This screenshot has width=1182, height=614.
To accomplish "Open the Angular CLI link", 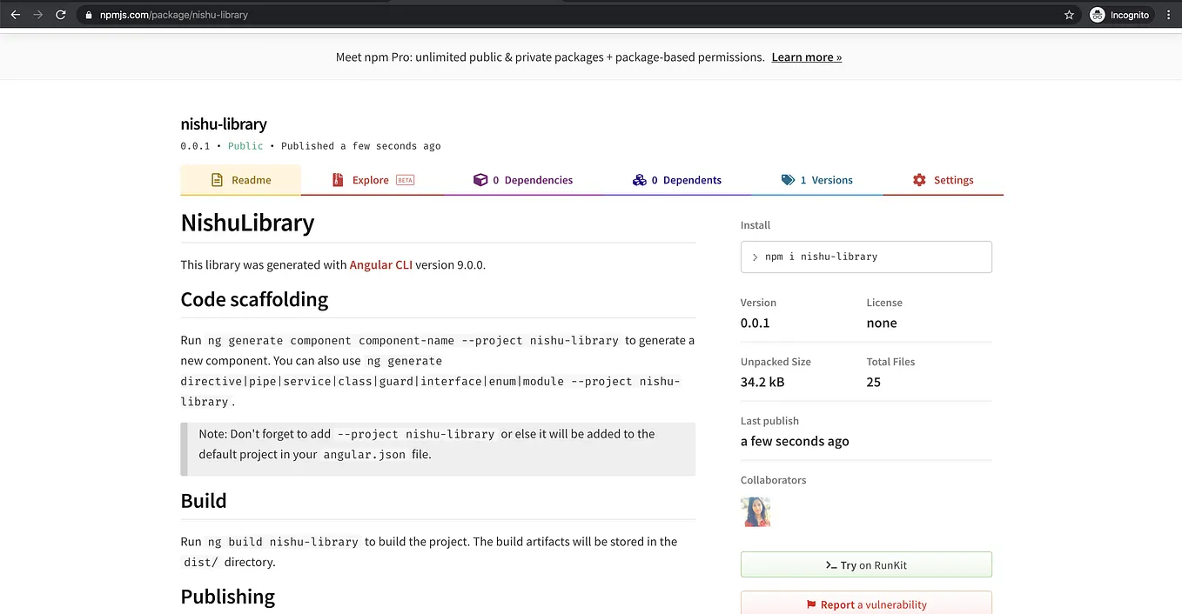I will click(381, 264).
